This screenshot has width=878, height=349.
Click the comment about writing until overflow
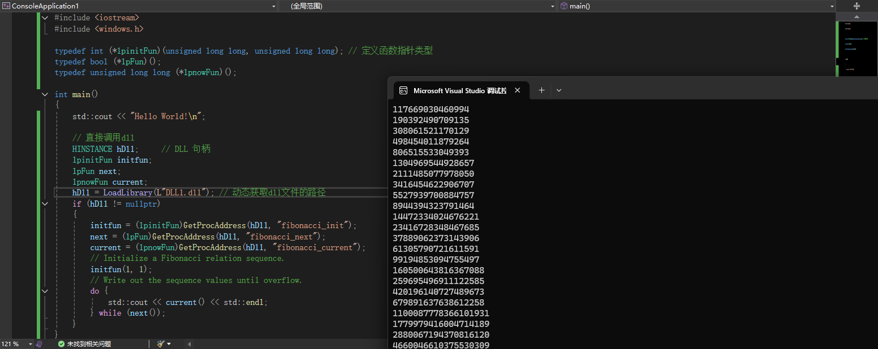[x=196, y=280]
